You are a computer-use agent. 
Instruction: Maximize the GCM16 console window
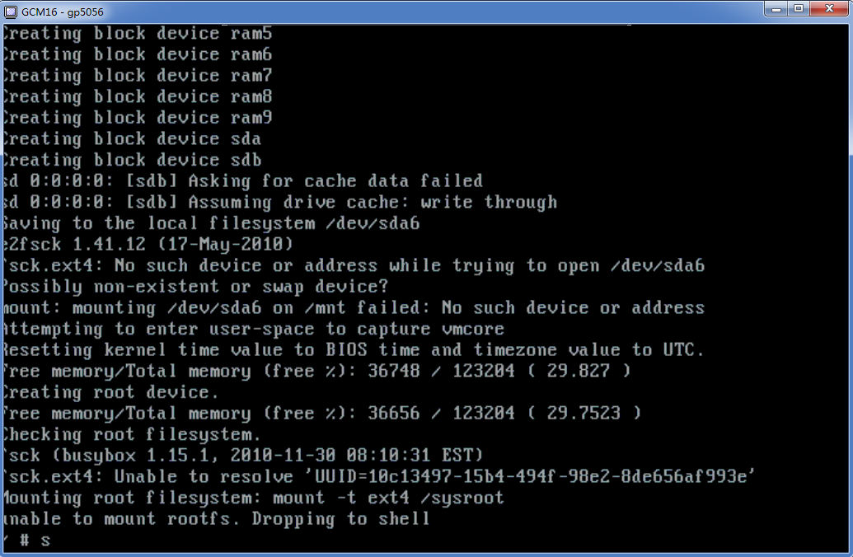799,8
